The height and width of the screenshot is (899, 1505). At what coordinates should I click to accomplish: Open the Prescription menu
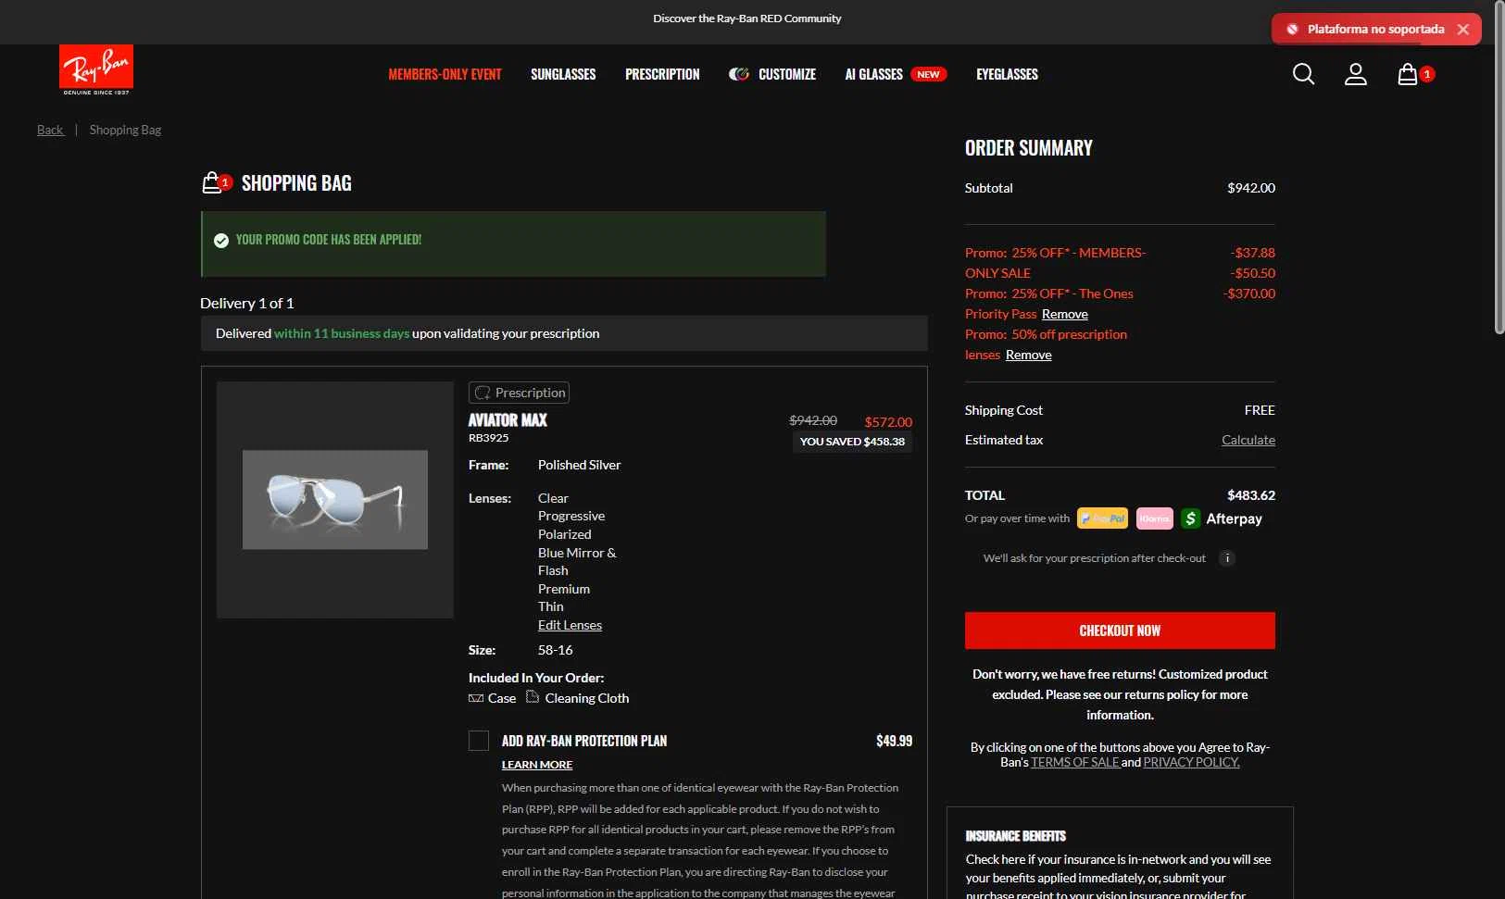click(662, 74)
